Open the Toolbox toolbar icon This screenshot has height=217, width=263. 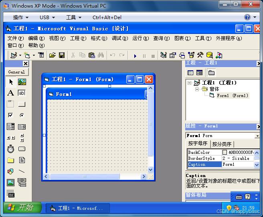click(x=200, y=55)
